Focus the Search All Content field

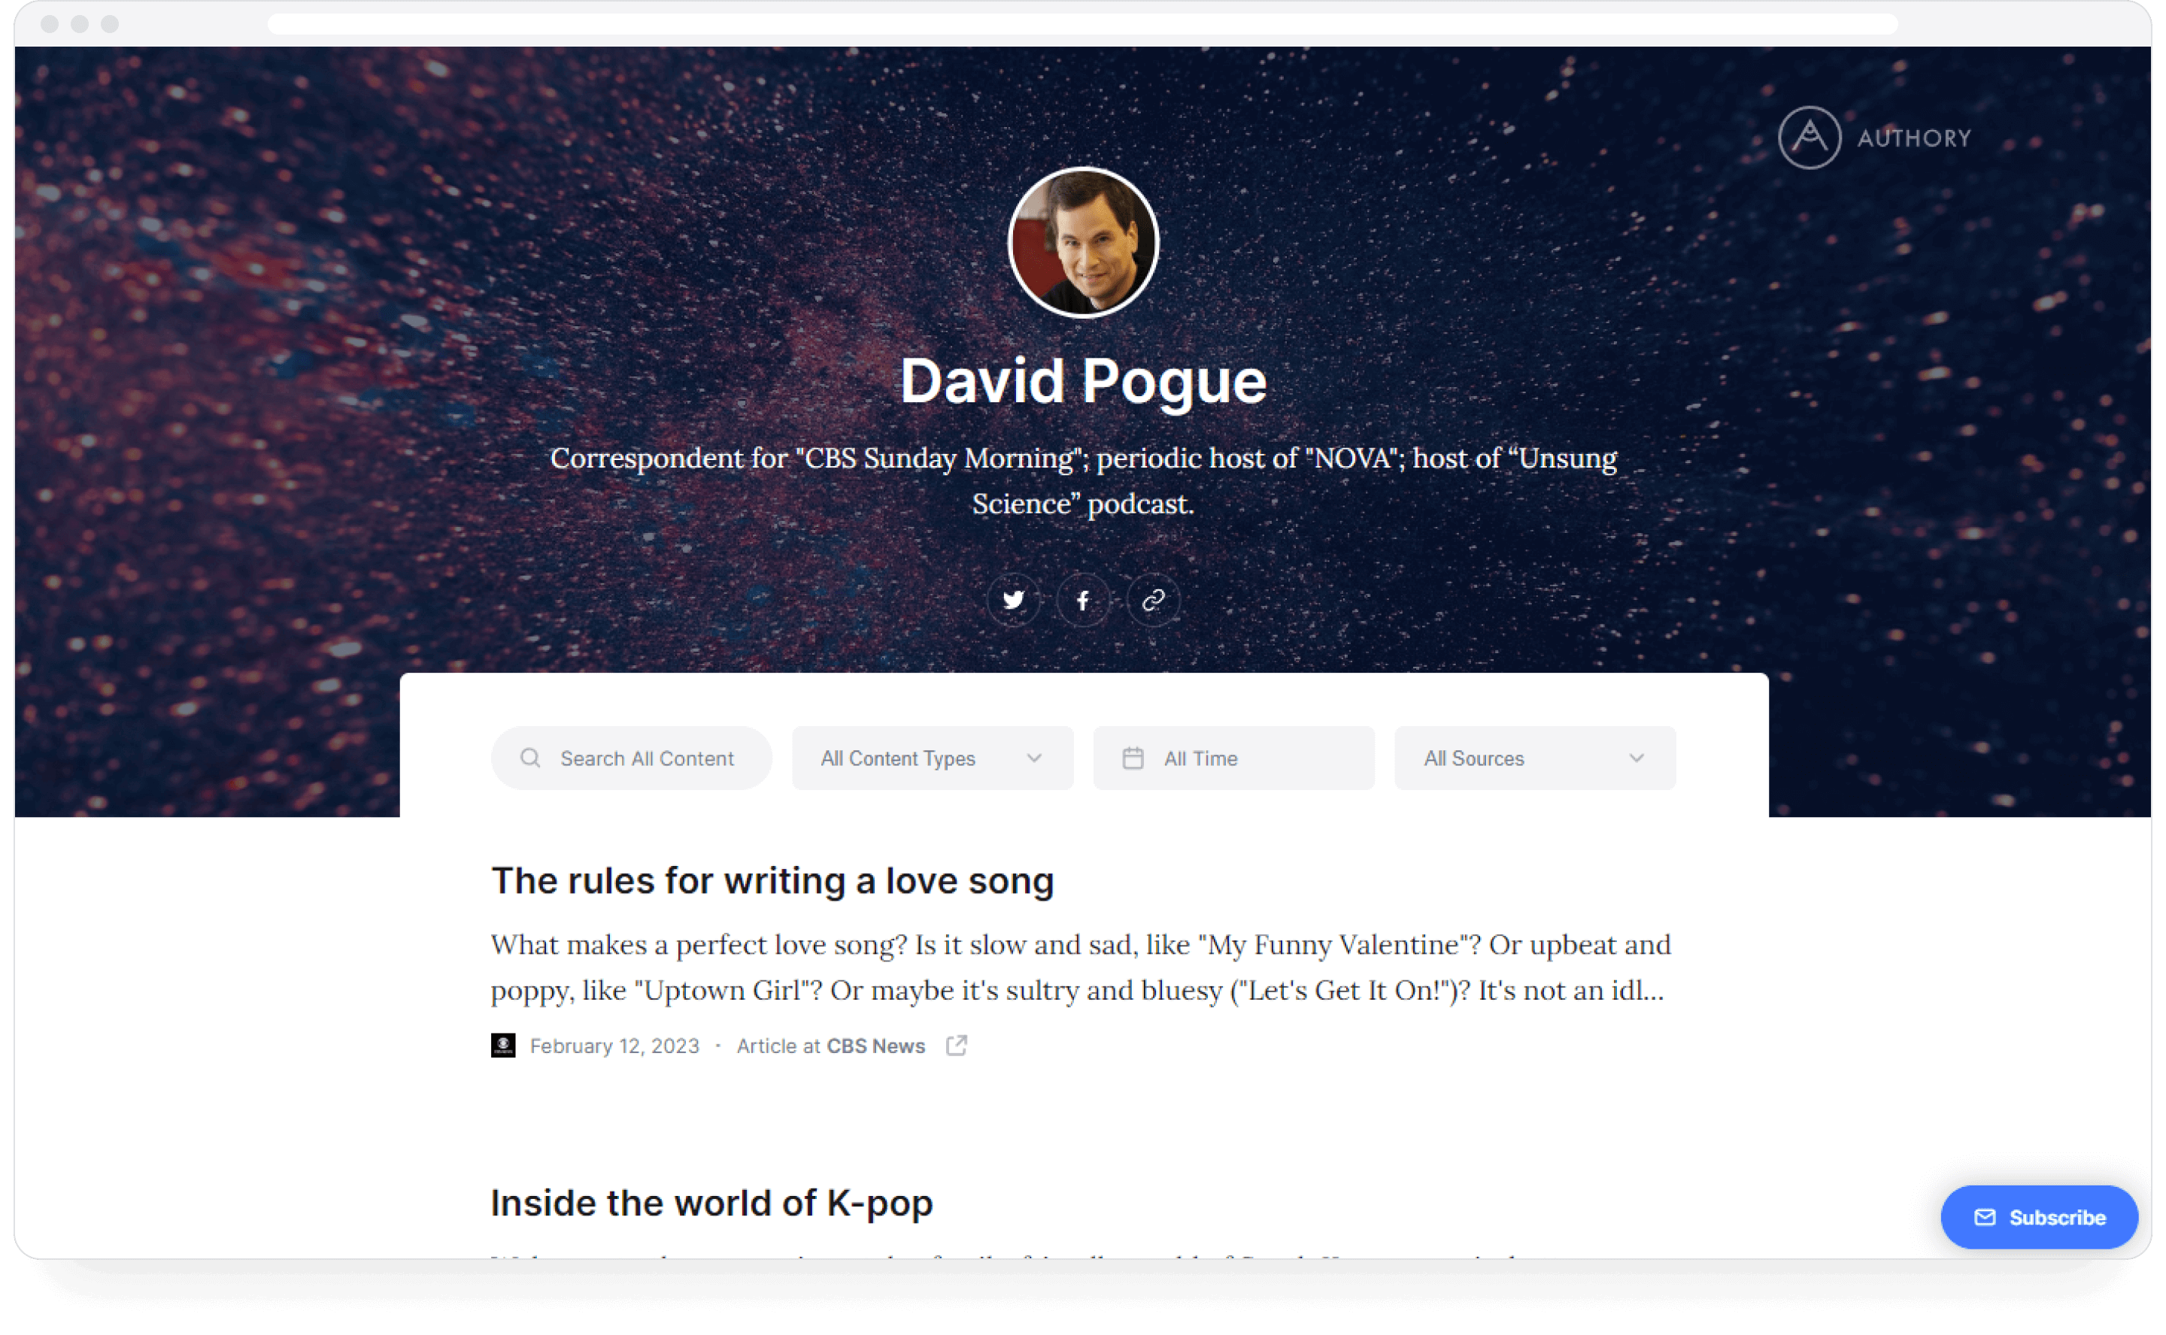tap(632, 758)
